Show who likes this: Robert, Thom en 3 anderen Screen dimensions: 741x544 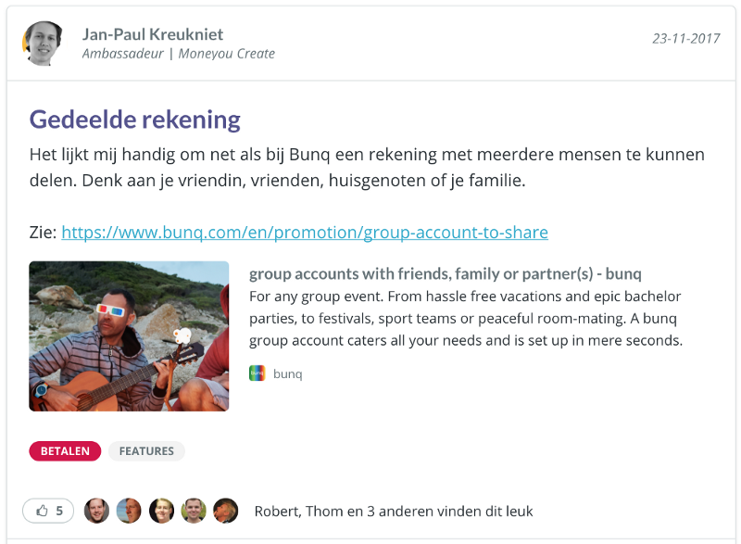click(394, 511)
